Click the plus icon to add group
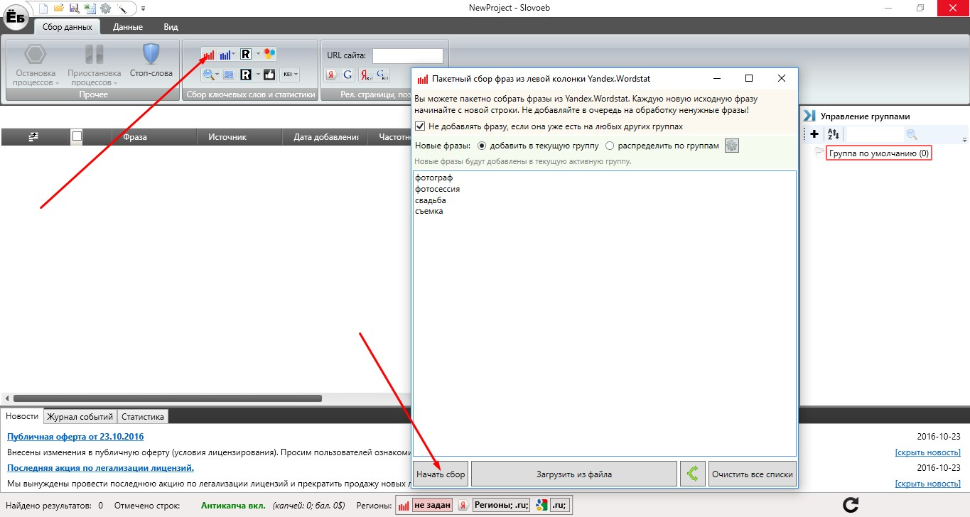 (x=814, y=134)
